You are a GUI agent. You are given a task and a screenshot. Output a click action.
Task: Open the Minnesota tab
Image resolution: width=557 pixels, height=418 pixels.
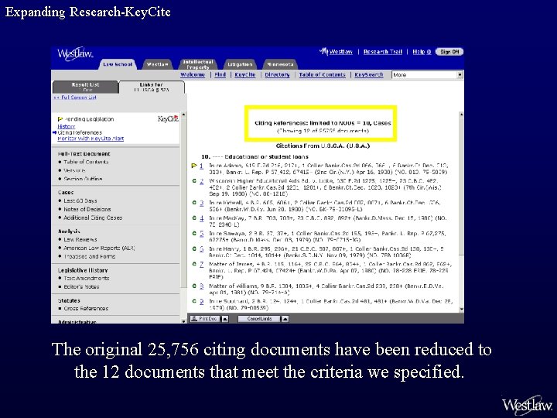tap(280, 64)
